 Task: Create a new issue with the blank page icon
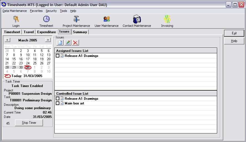point(60,43)
